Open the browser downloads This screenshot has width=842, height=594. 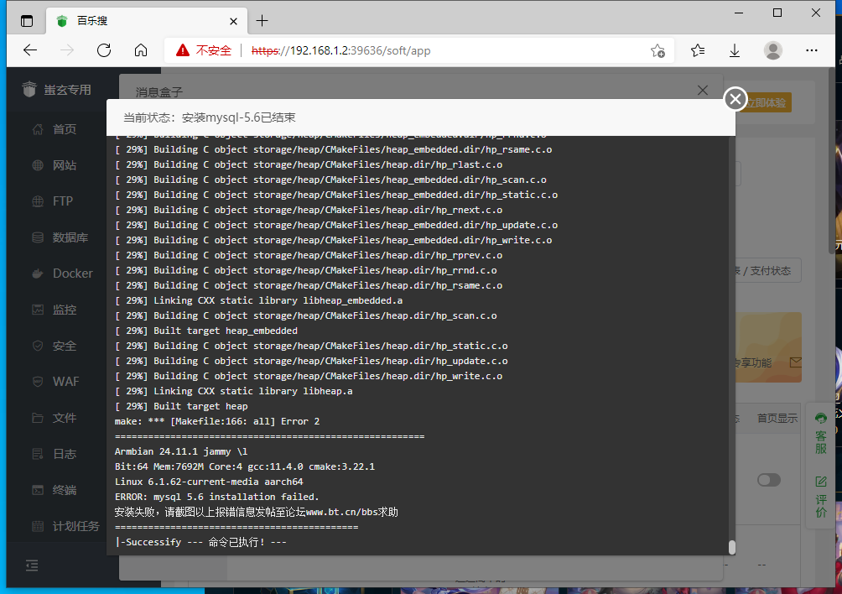735,50
